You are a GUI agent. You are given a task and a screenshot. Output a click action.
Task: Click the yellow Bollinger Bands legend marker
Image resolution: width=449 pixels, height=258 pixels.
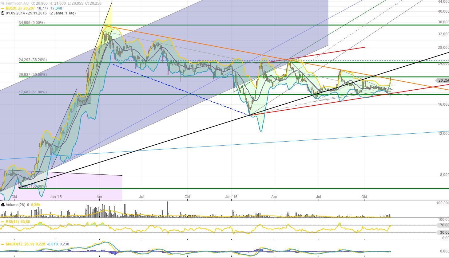point(3,8)
